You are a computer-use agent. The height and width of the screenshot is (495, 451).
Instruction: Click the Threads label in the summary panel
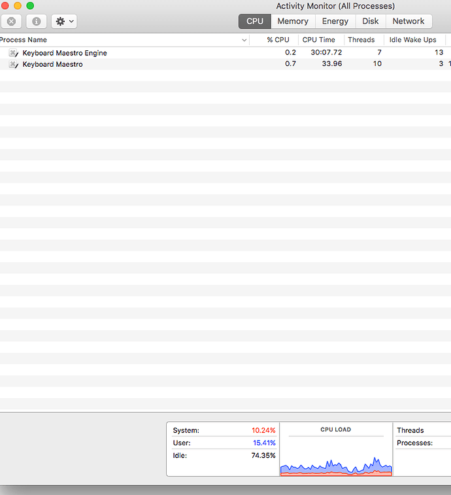click(410, 430)
